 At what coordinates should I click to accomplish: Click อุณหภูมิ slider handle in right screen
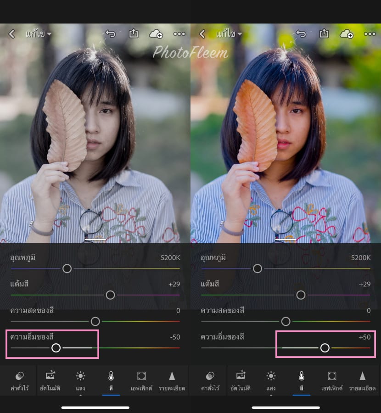click(x=258, y=268)
